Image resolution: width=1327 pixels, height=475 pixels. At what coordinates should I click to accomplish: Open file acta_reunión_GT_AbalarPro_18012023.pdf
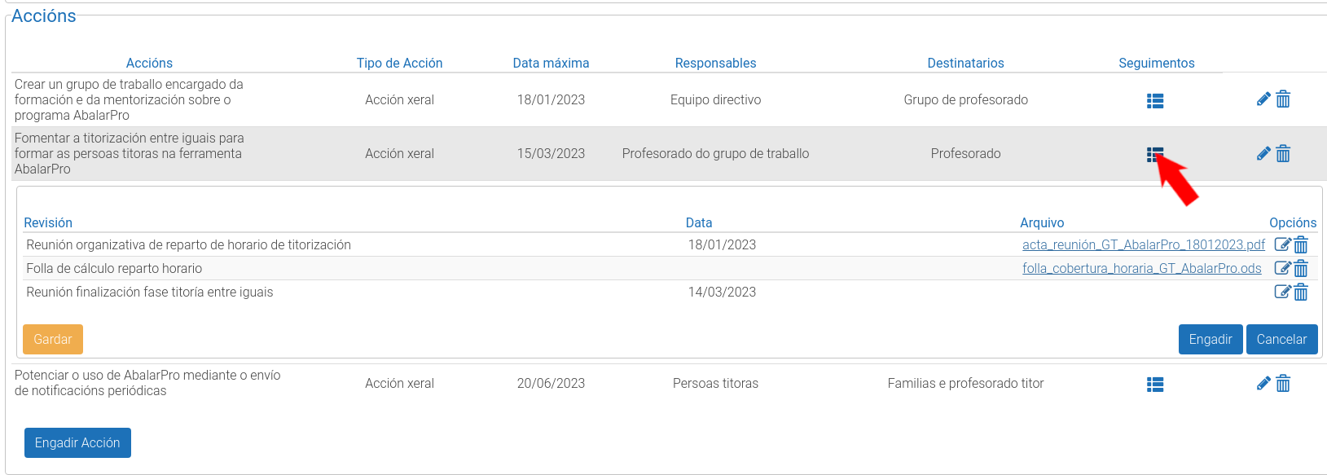click(1144, 244)
